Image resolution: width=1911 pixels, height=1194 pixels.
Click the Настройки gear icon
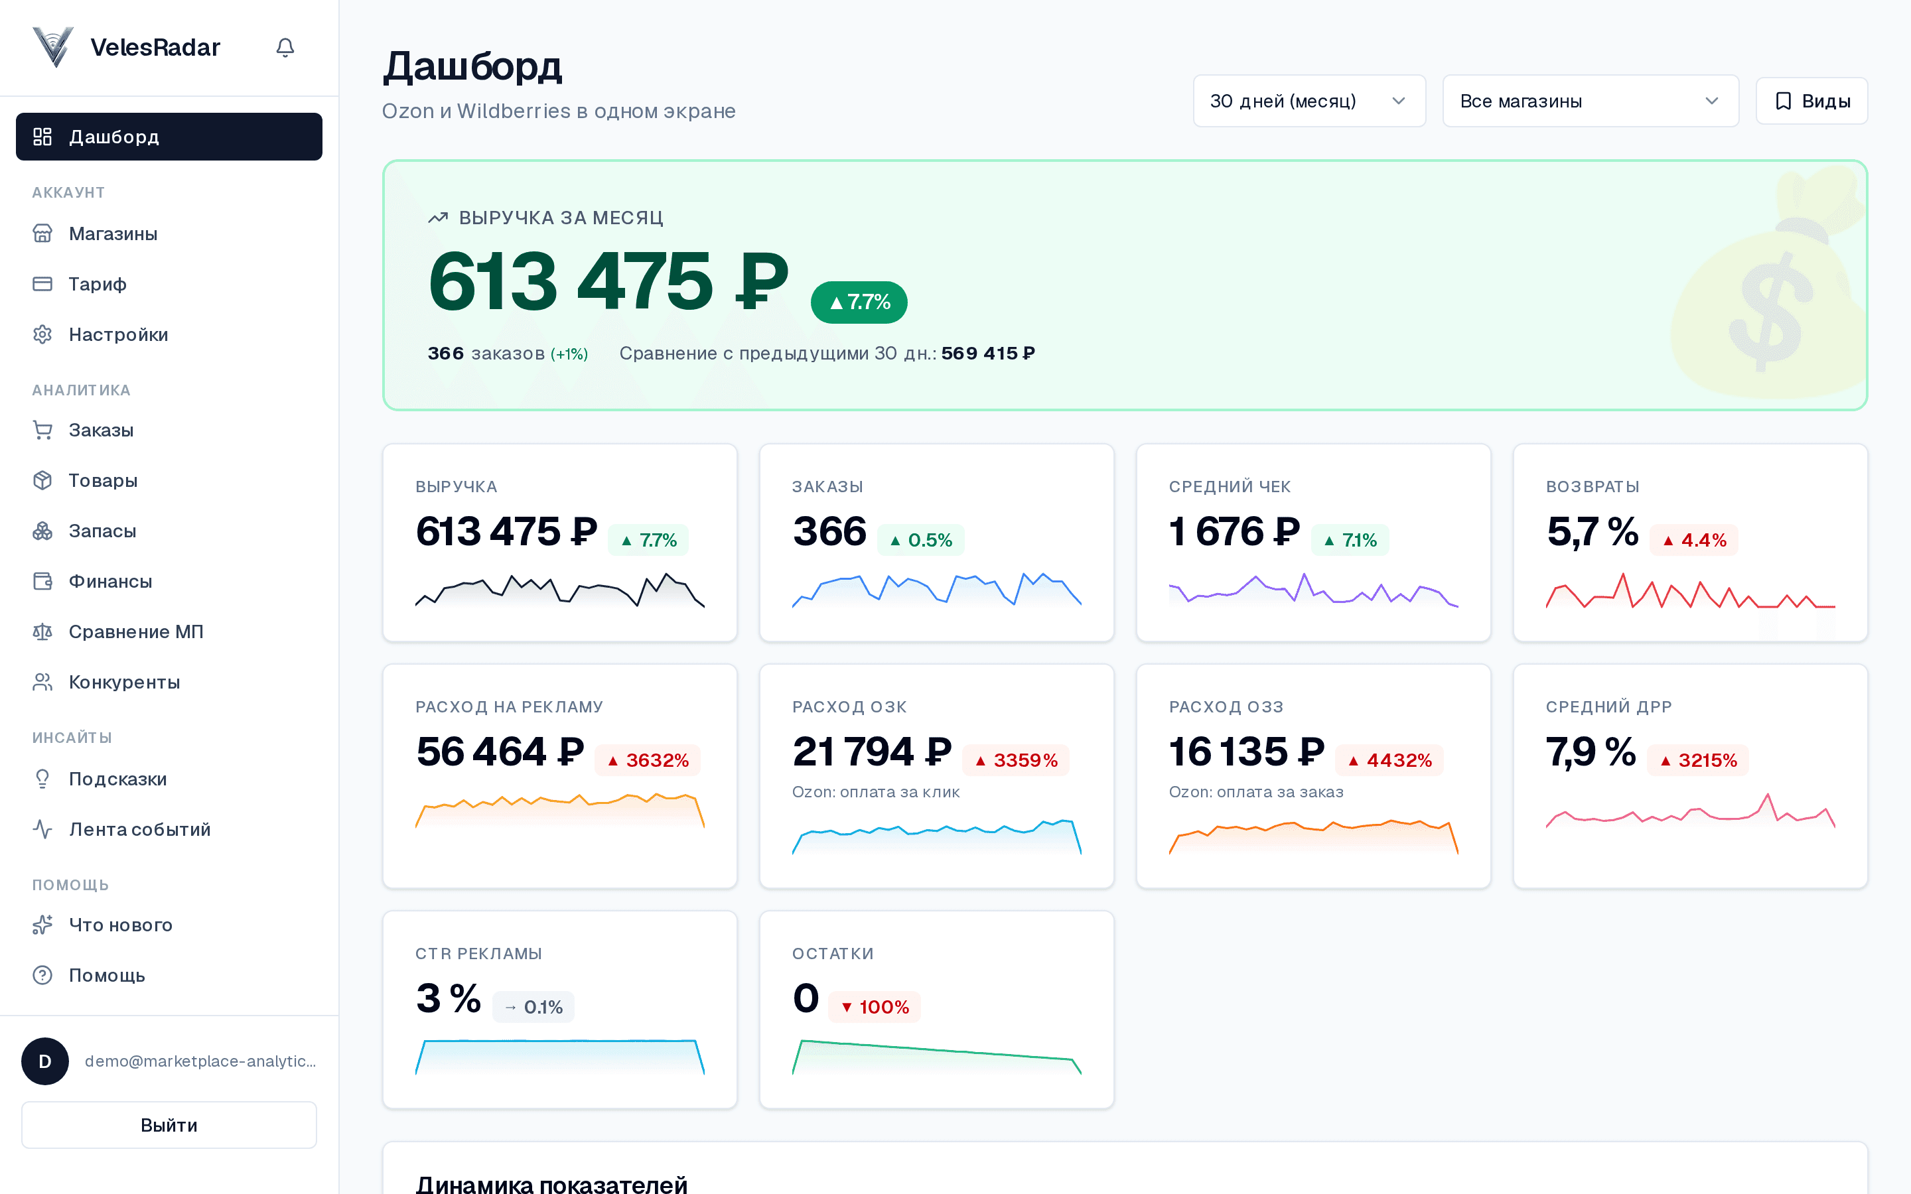coord(42,334)
